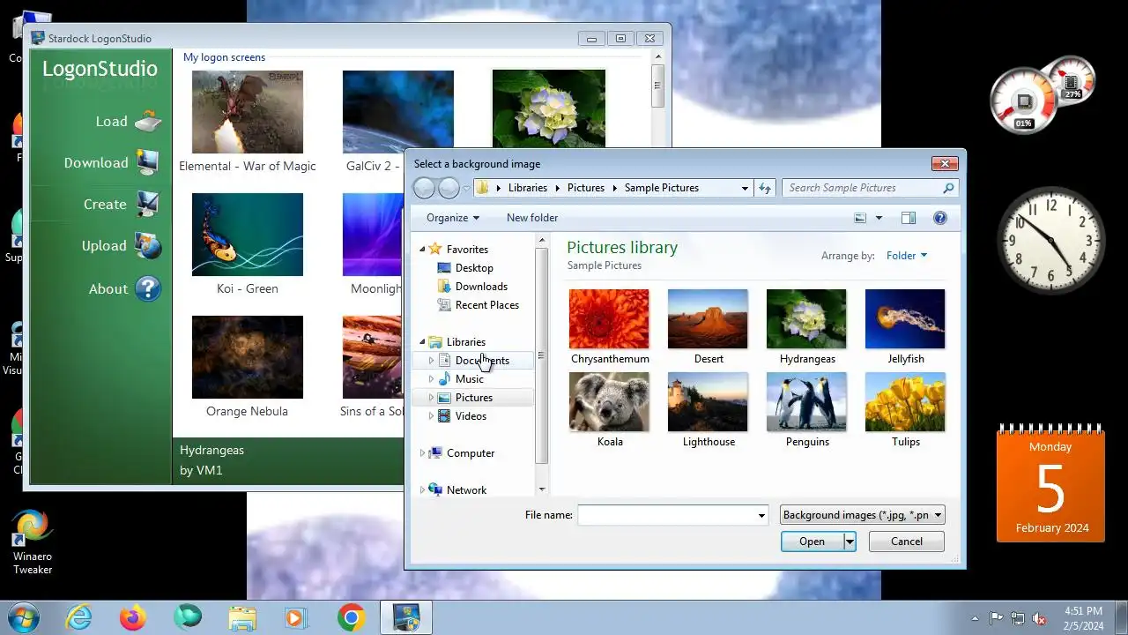
Task: Open the dialog Help icon
Action: pos(940,218)
